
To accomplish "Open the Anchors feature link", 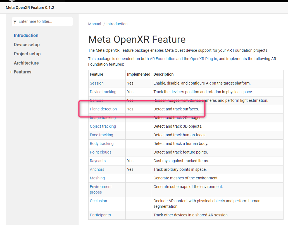I will click(x=97, y=169).
